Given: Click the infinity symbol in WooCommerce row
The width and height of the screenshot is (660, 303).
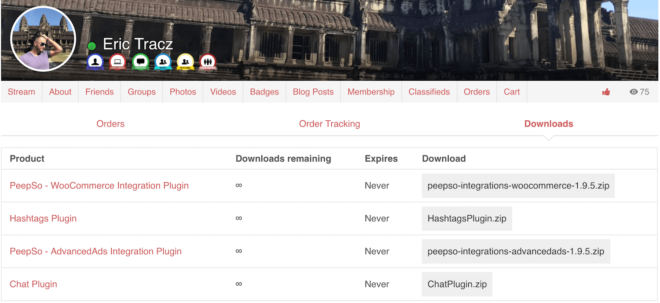Looking at the screenshot, I should 239,185.
